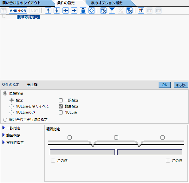Screen dimensions: 189x183
Task: Click the right arrow toolbar icon
Action: [x=74, y=10]
